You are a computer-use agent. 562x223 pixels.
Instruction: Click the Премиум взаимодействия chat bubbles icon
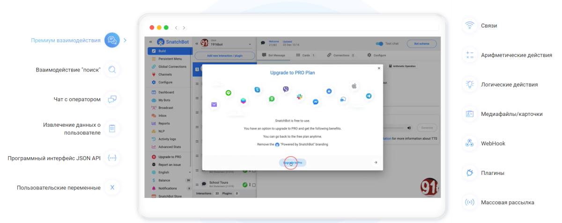(112, 40)
